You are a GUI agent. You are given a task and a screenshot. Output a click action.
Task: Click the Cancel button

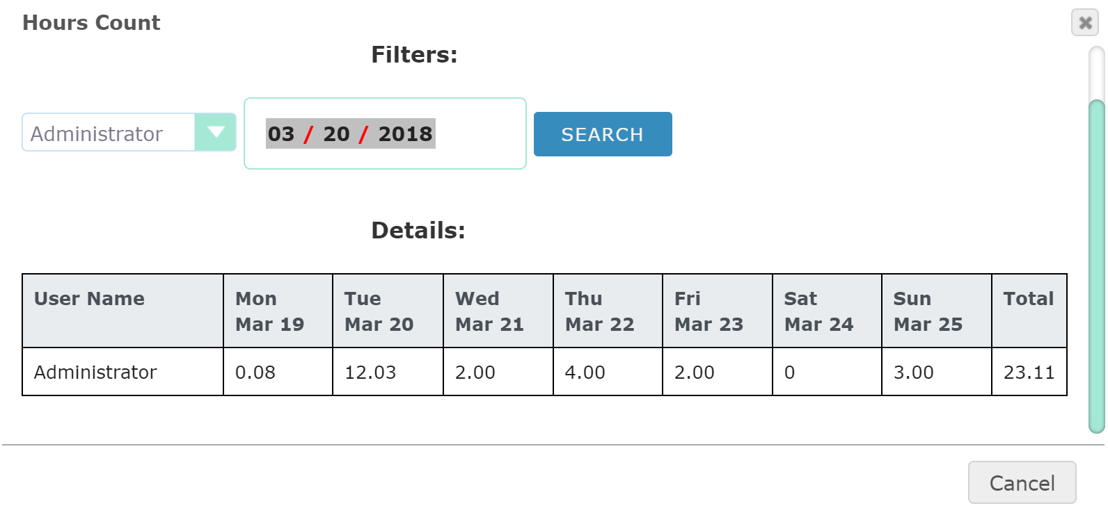coord(1021,482)
